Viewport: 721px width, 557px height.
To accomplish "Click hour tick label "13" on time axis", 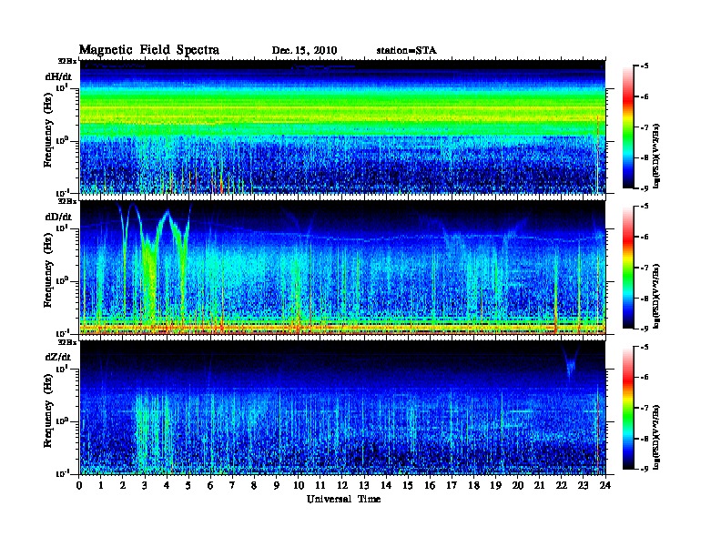I will click(364, 485).
